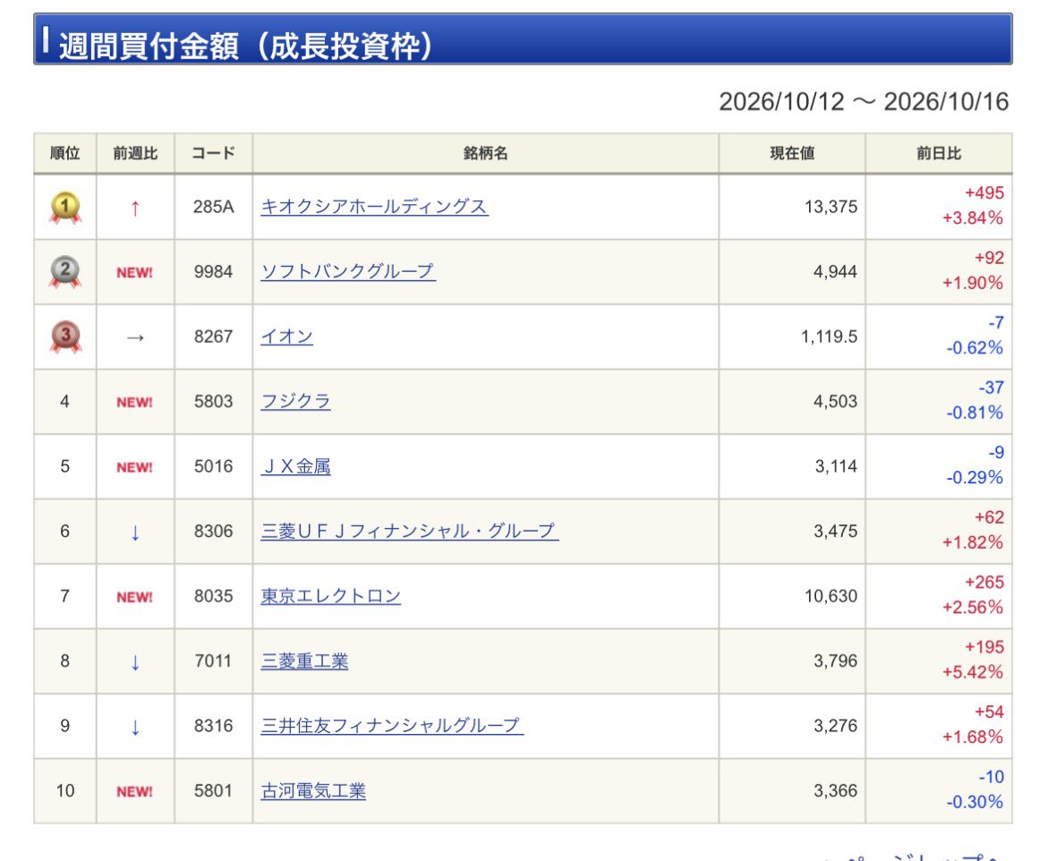Click the +1.90% daily change
1047x861 pixels.
pos(972,283)
